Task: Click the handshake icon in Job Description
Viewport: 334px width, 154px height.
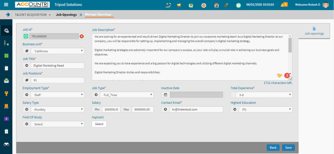Action: [279, 75]
